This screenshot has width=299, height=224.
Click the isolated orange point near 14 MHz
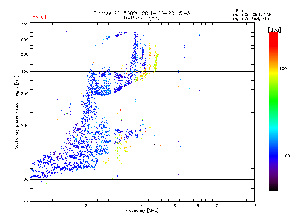point(245,43)
